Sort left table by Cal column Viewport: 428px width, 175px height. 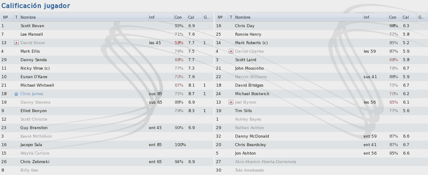(x=195, y=17)
